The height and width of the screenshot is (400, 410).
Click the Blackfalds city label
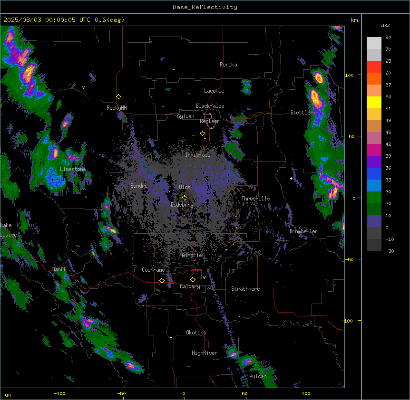210,106
